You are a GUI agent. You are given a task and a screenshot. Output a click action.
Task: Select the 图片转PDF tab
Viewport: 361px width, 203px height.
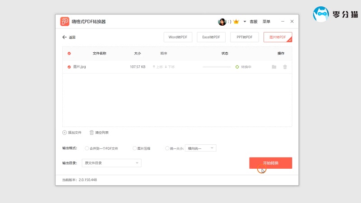point(278,37)
